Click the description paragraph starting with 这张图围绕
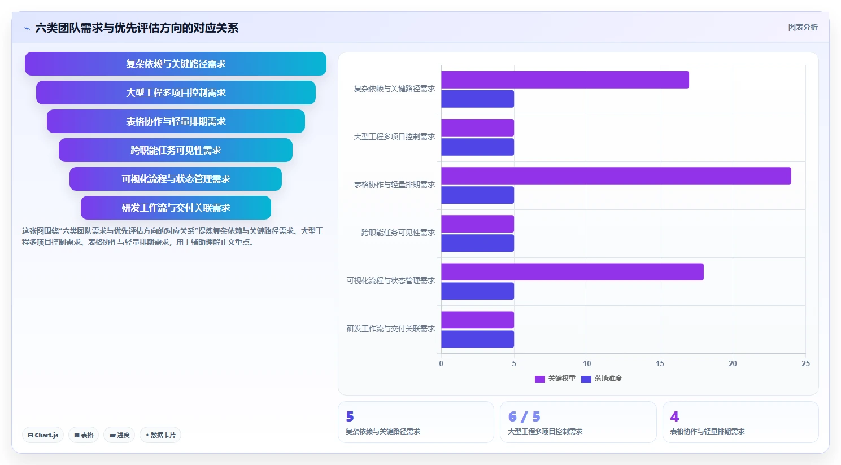 click(173, 236)
